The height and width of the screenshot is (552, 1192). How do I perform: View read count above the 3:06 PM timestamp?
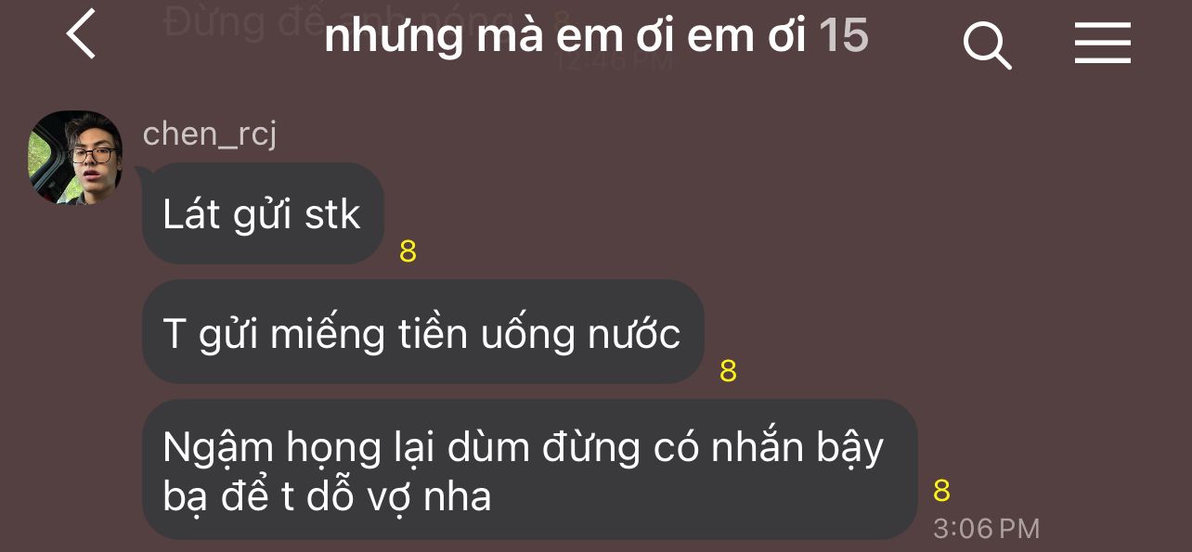pyautogui.click(x=941, y=491)
